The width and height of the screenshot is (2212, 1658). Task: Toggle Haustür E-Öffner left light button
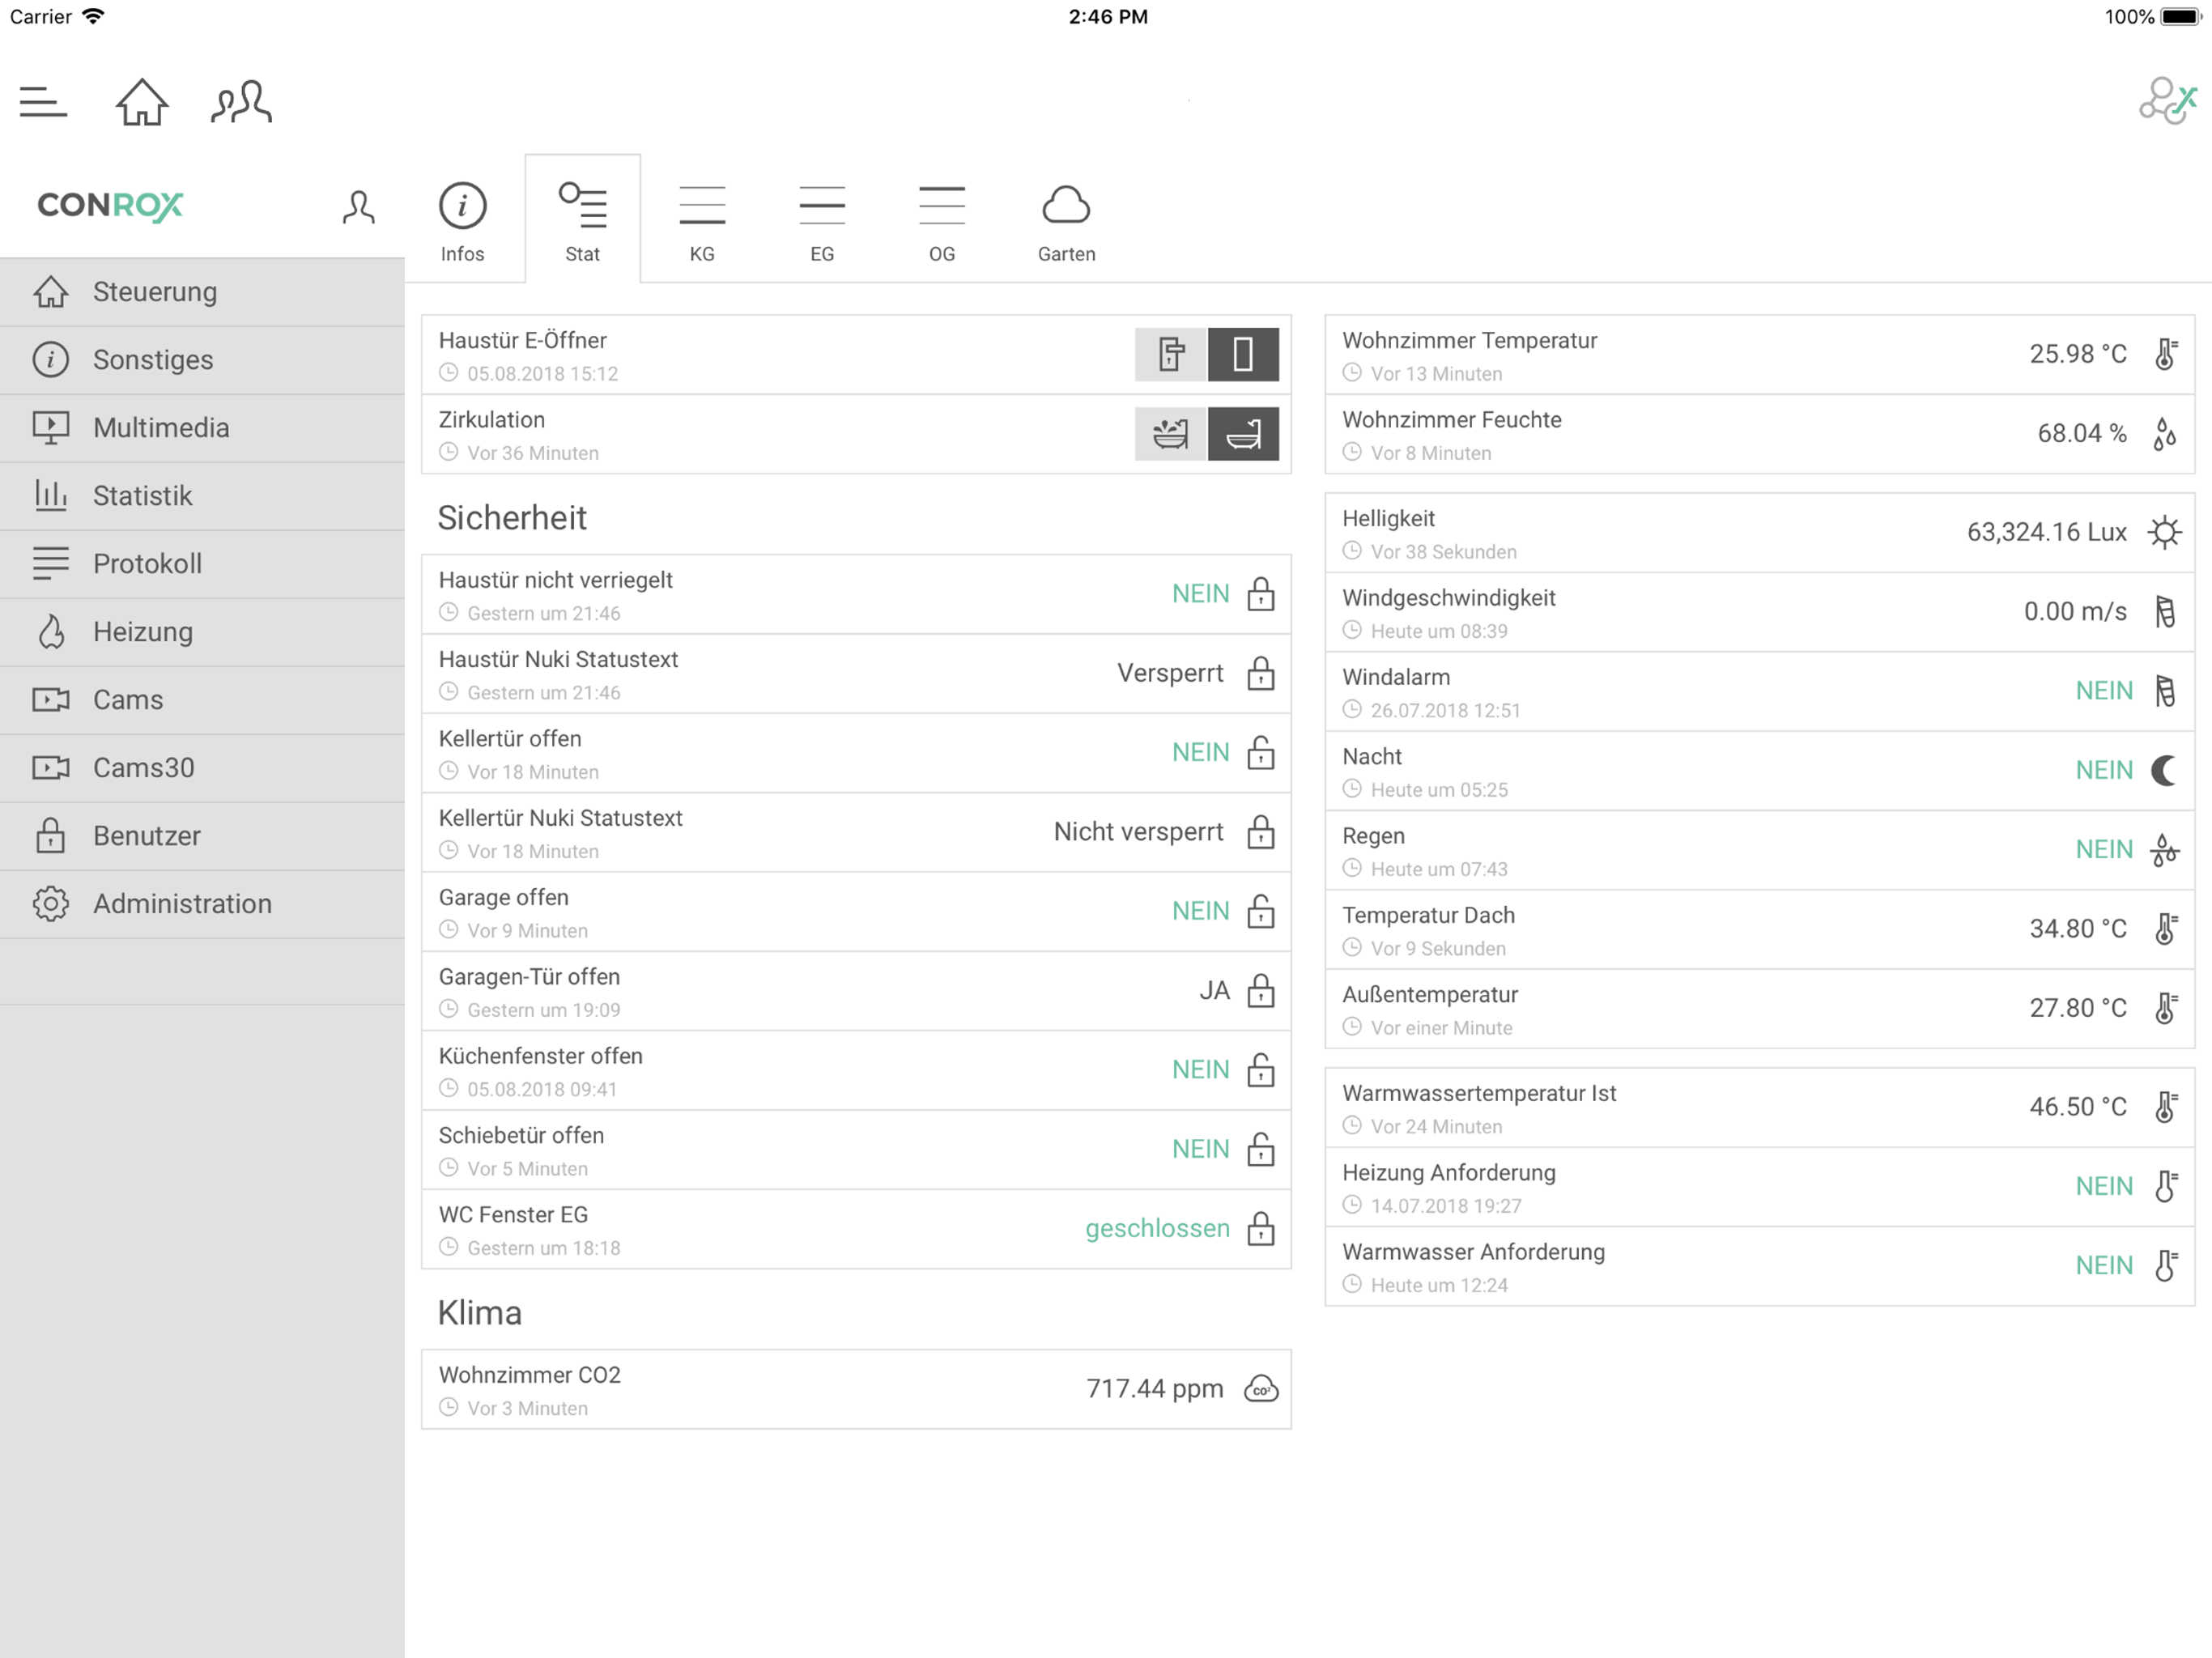pyautogui.click(x=1171, y=354)
